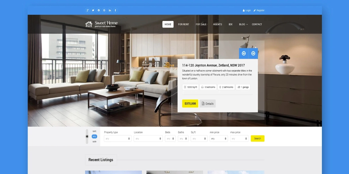Open the Location dropdown
This screenshot has height=174, width=349.
[x=148, y=139]
